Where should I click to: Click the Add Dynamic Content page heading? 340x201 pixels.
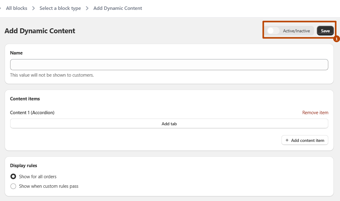pyautogui.click(x=40, y=31)
